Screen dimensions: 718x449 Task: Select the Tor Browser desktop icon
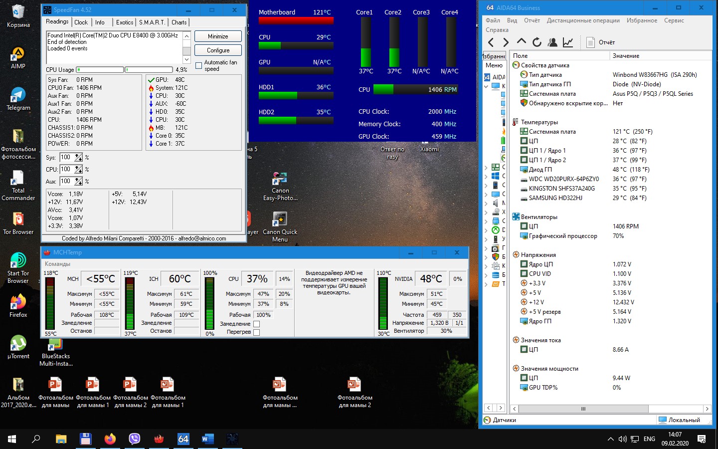tap(18, 223)
